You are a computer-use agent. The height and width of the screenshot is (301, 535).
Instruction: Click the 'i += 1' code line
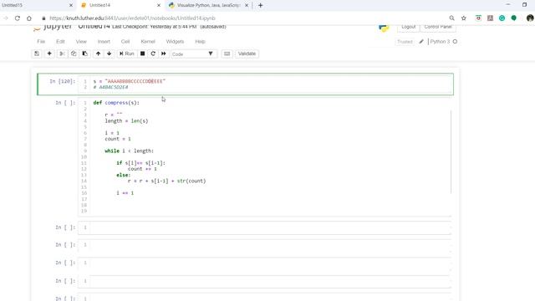(125, 193)
